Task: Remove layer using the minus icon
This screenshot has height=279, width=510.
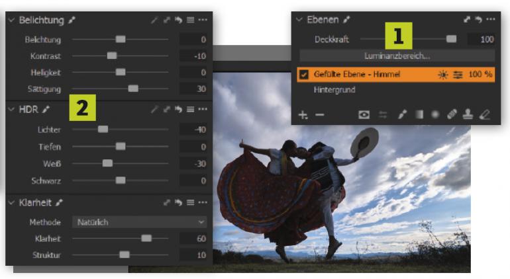Action: [320, 115]
